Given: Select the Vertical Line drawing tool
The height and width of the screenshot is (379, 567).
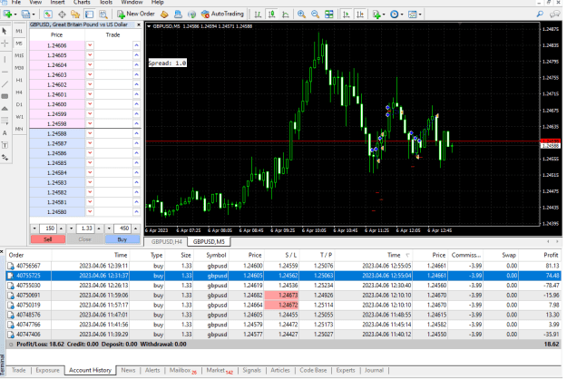Looking at the screenshot, I should click(x=5, y=59).
